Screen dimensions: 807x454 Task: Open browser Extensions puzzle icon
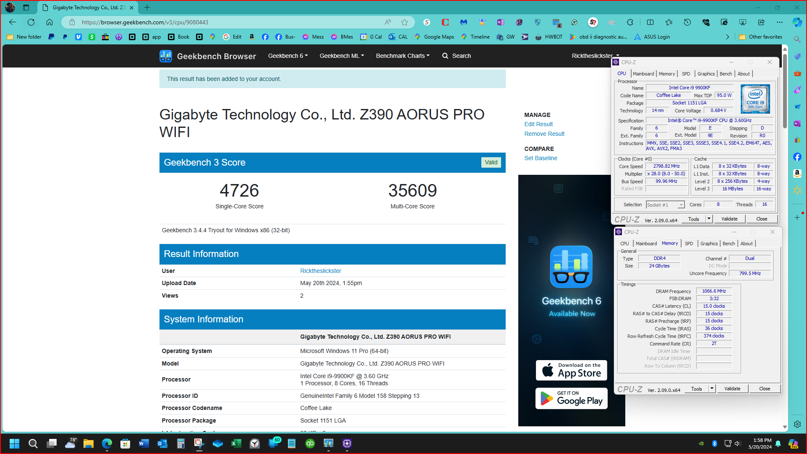point(630,22)
